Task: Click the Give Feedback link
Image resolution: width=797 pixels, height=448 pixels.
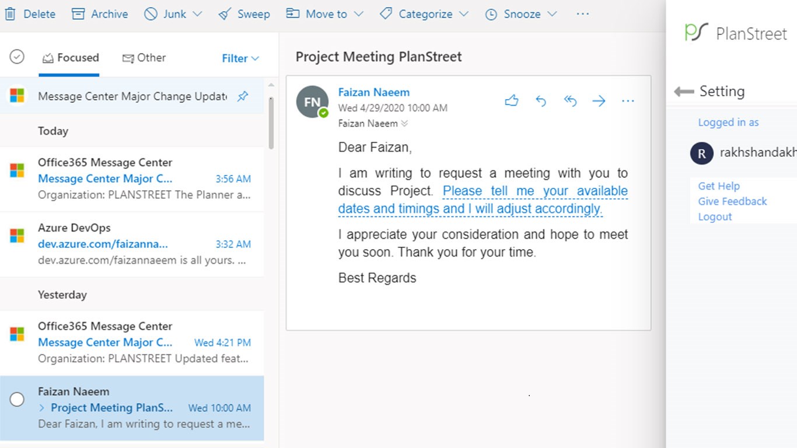Action: [x=732, y=201]
